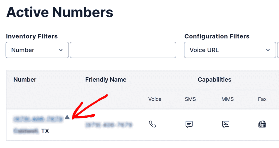Open the Voice URL configuration dropdown
Screen dimensions: 279x148
coord(230,50)
